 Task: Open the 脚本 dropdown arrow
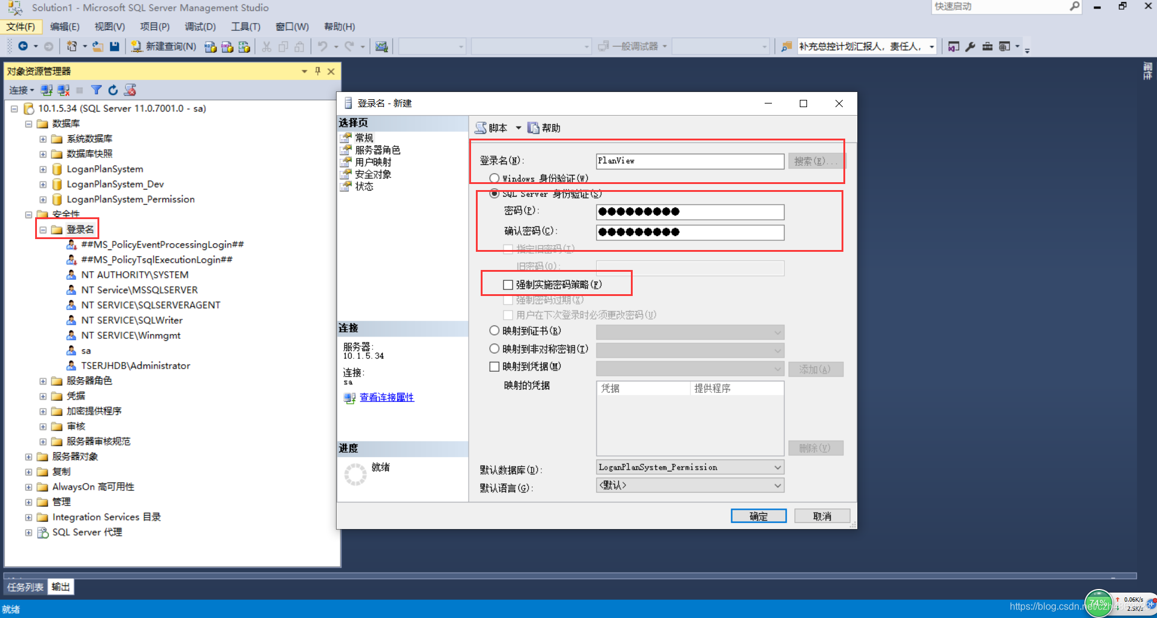(518, 128)
